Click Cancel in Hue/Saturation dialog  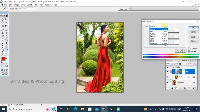pos(193,32)
